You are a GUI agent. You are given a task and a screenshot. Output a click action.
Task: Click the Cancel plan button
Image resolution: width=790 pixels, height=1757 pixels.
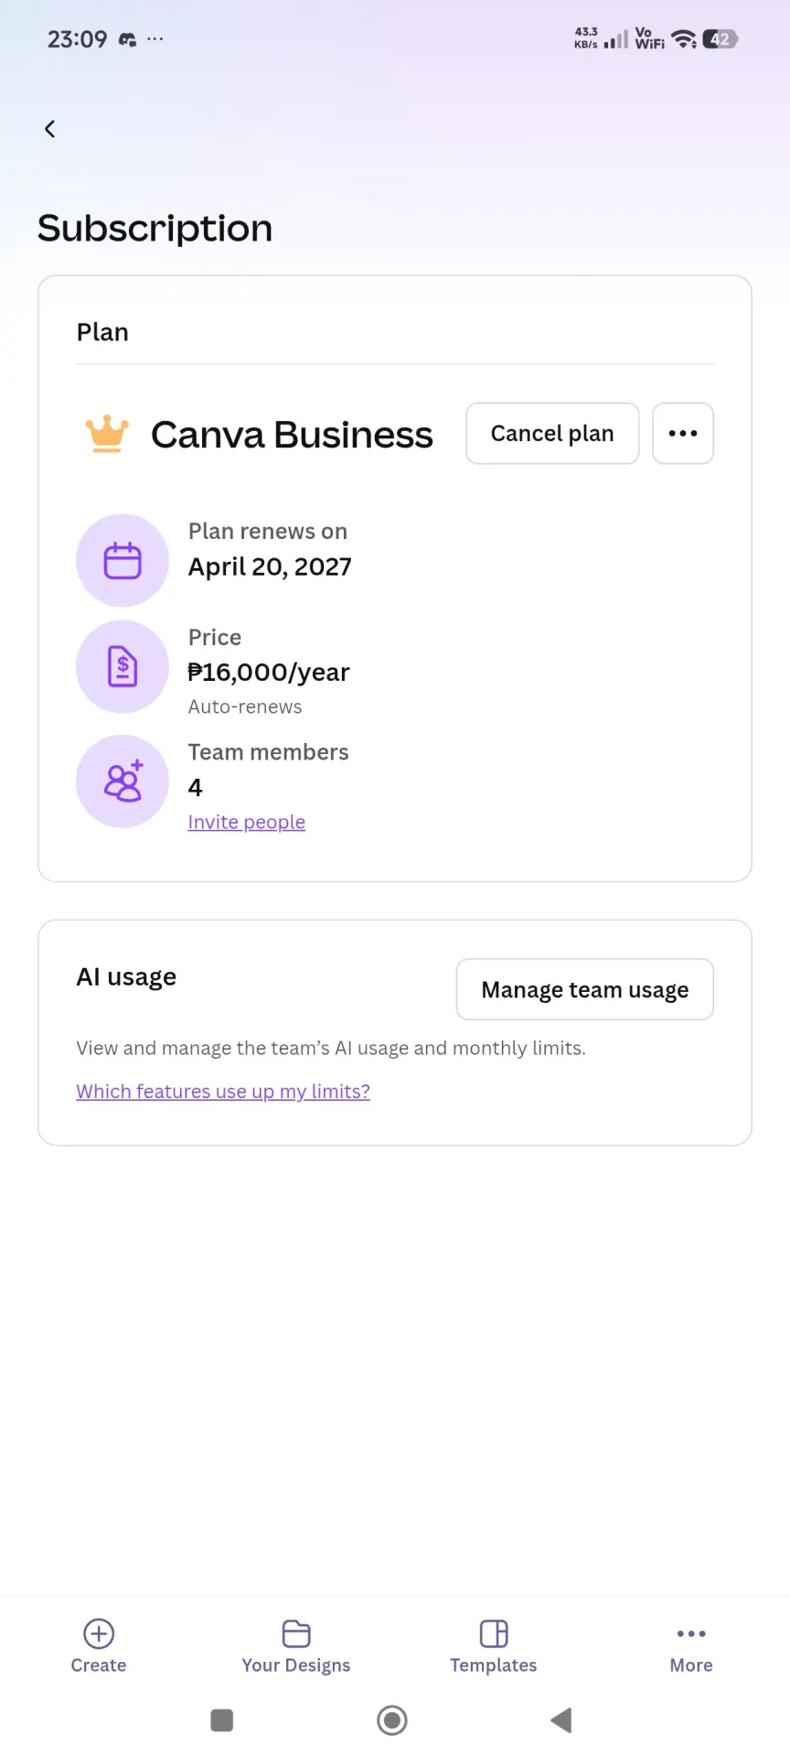tap(552, 434)
